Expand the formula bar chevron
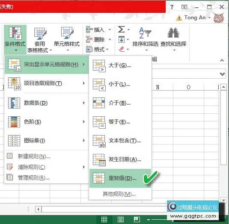229x224 pixels. (222, 74)
